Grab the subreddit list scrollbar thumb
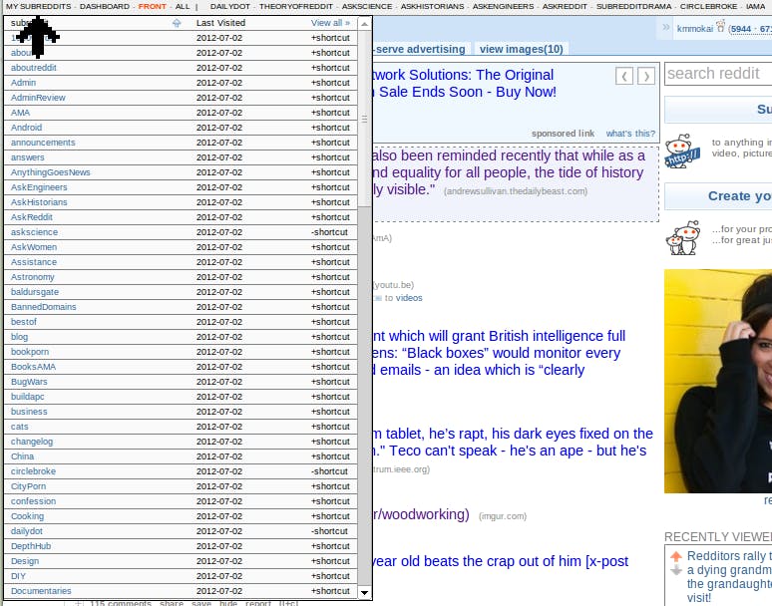Image resolution: width=772 pixels, height=606 pixels. click(364, 119)
